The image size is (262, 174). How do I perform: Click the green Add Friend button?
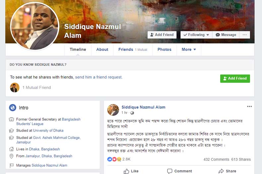(235, 79)
